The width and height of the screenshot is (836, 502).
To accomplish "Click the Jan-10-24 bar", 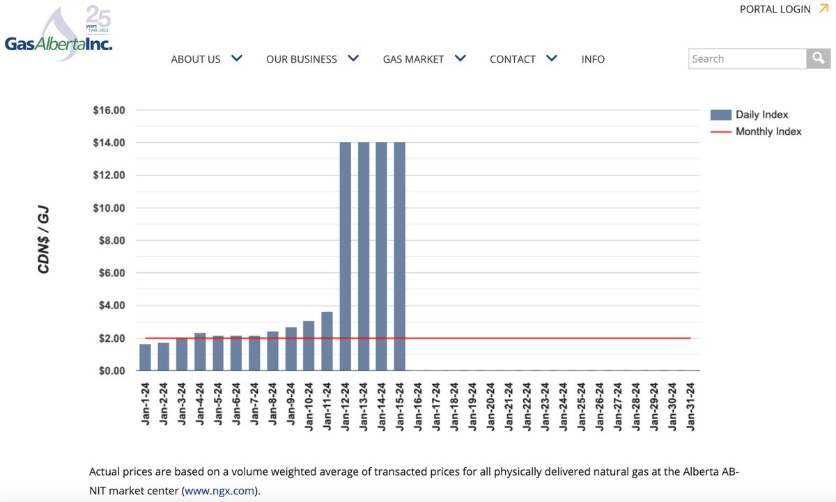I will [x=309, y=345].
